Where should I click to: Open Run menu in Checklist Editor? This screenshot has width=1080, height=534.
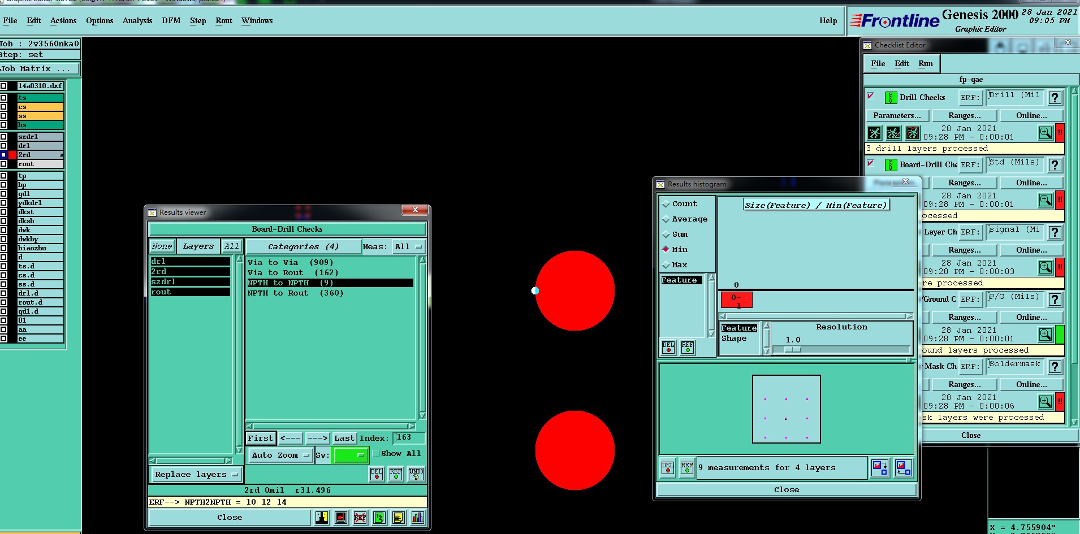click(926, 64)
